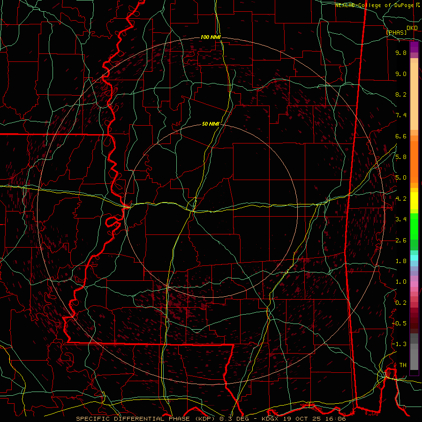Click the 0.2 scale value label

[x=401, y=303]
